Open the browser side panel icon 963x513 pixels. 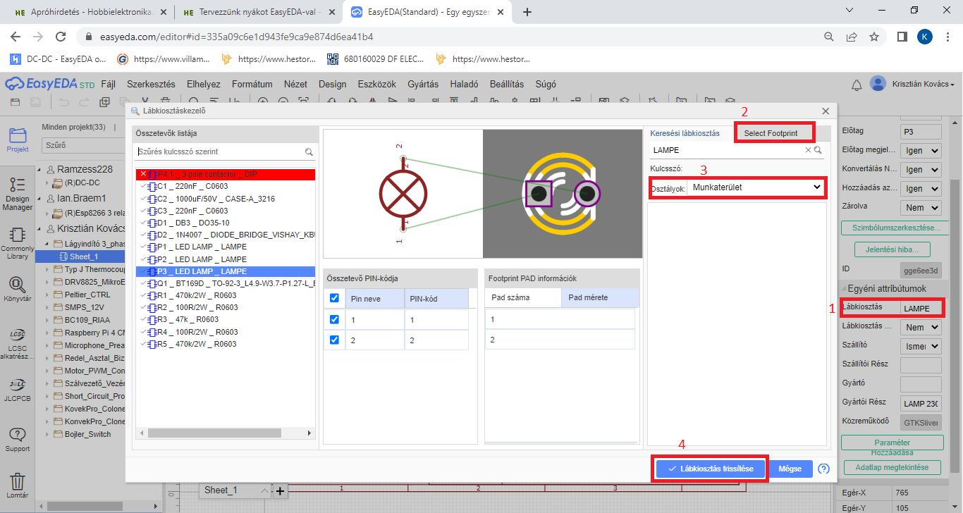click(x=902, y=37)
